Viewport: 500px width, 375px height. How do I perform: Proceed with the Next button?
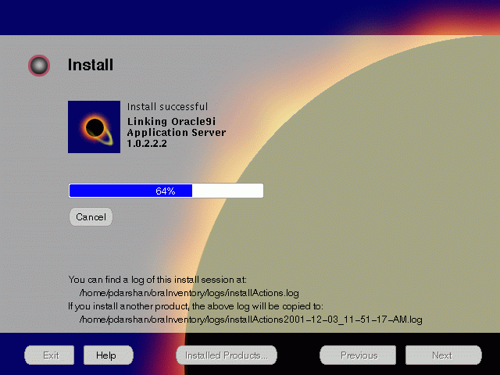pos(443,355)
